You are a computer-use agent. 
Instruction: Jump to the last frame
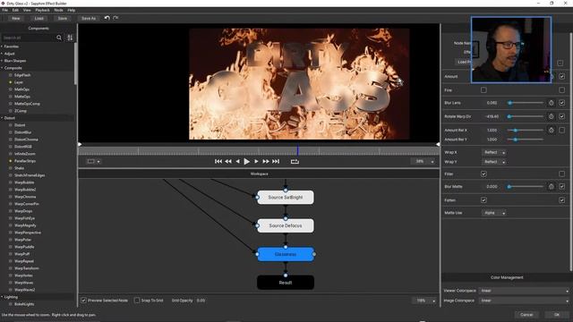pos(276,161)
